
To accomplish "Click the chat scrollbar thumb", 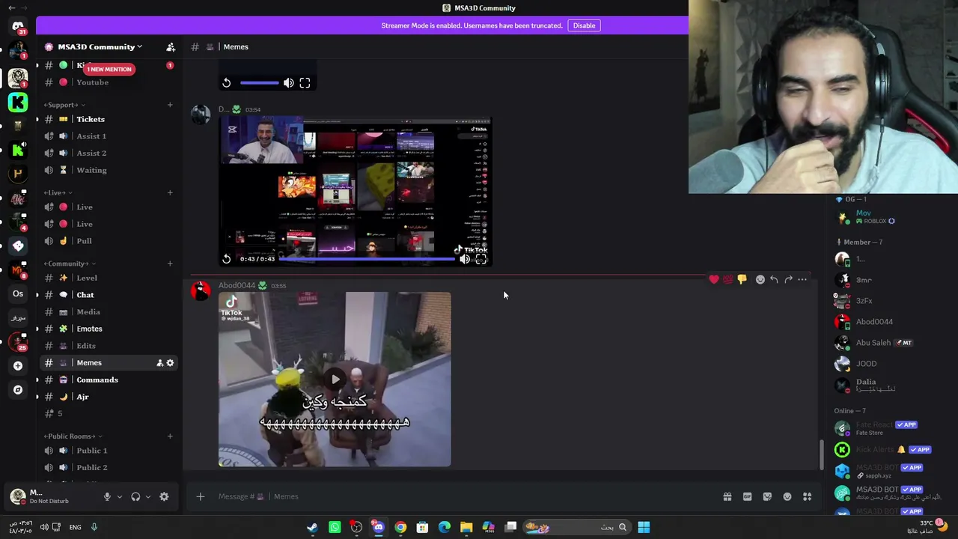I will click(821, 455).
